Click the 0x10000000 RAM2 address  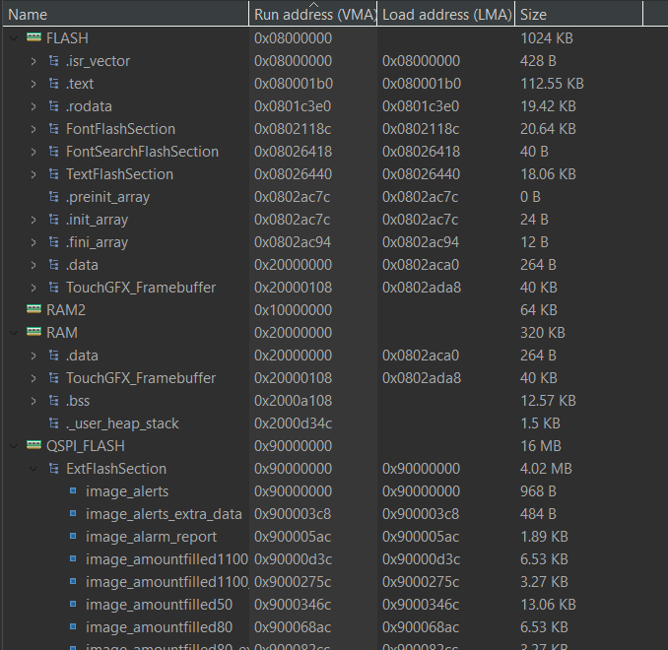tap(293, 310)
